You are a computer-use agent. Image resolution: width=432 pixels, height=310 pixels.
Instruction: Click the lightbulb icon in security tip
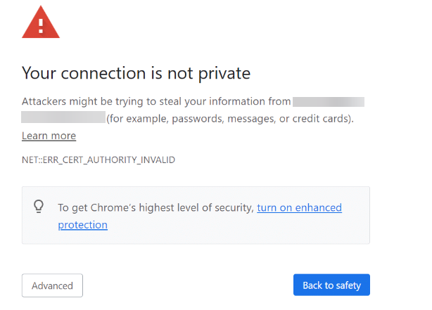click(39, 207)
